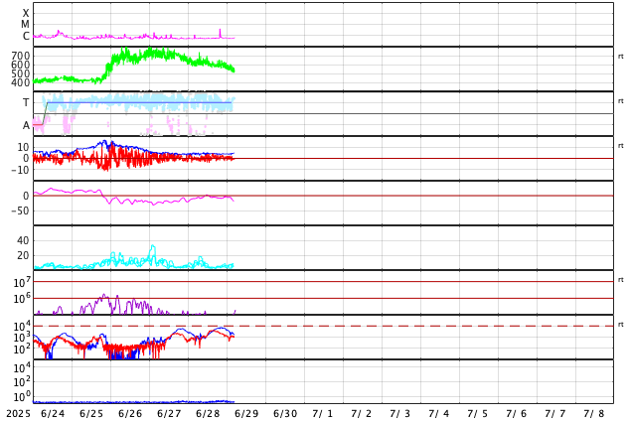The height and width of the screenshot is (421, 630).
Task: Select the 6/29 date on time axis
Action: pyautogui.click(x=246, y=414)
